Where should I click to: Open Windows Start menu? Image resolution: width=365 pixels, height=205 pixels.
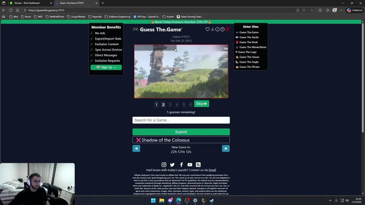coord(153,200)
